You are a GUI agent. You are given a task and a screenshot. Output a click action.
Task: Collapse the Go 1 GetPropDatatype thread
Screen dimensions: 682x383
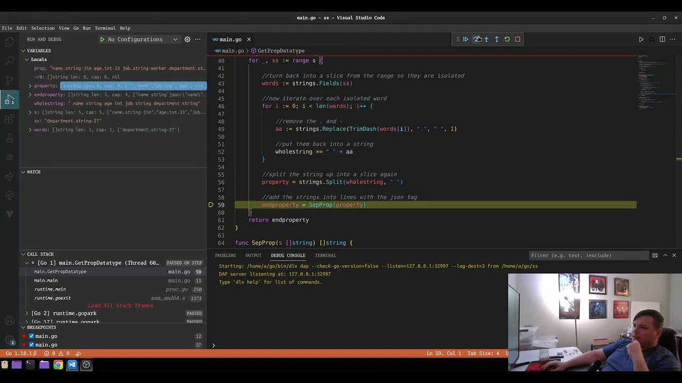coord(27,263)
